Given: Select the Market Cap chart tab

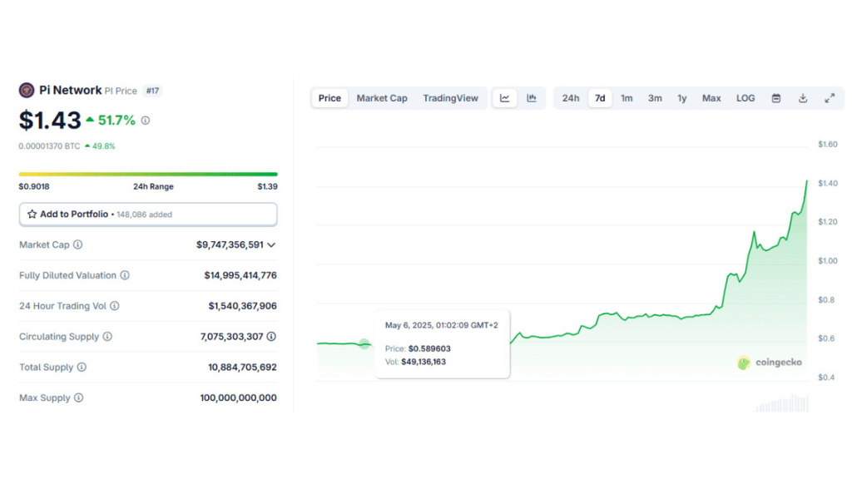Looking at the screenshot, I should [382, 98].
